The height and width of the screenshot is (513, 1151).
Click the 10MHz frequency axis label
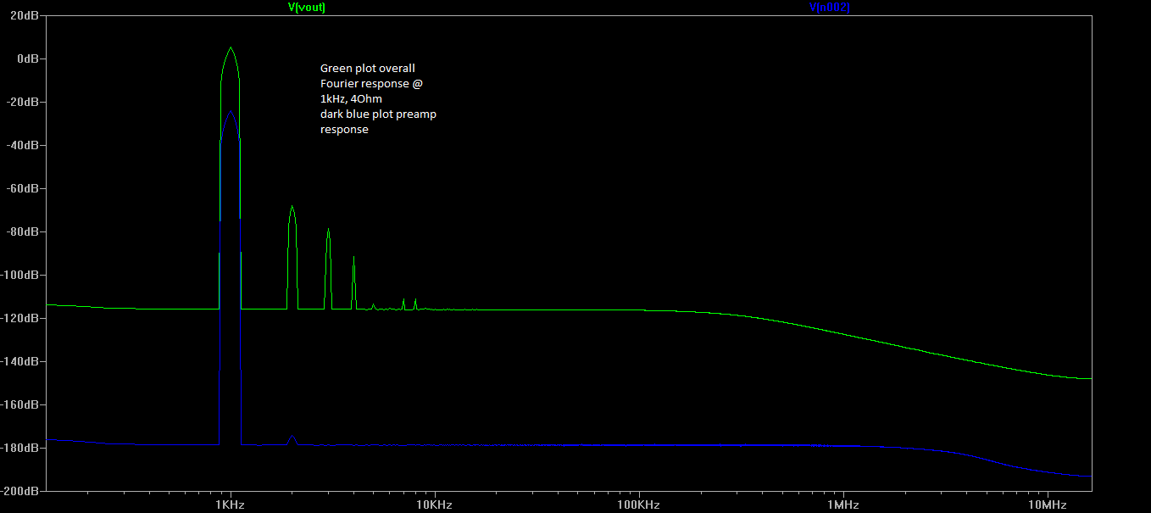[1047, 505]
